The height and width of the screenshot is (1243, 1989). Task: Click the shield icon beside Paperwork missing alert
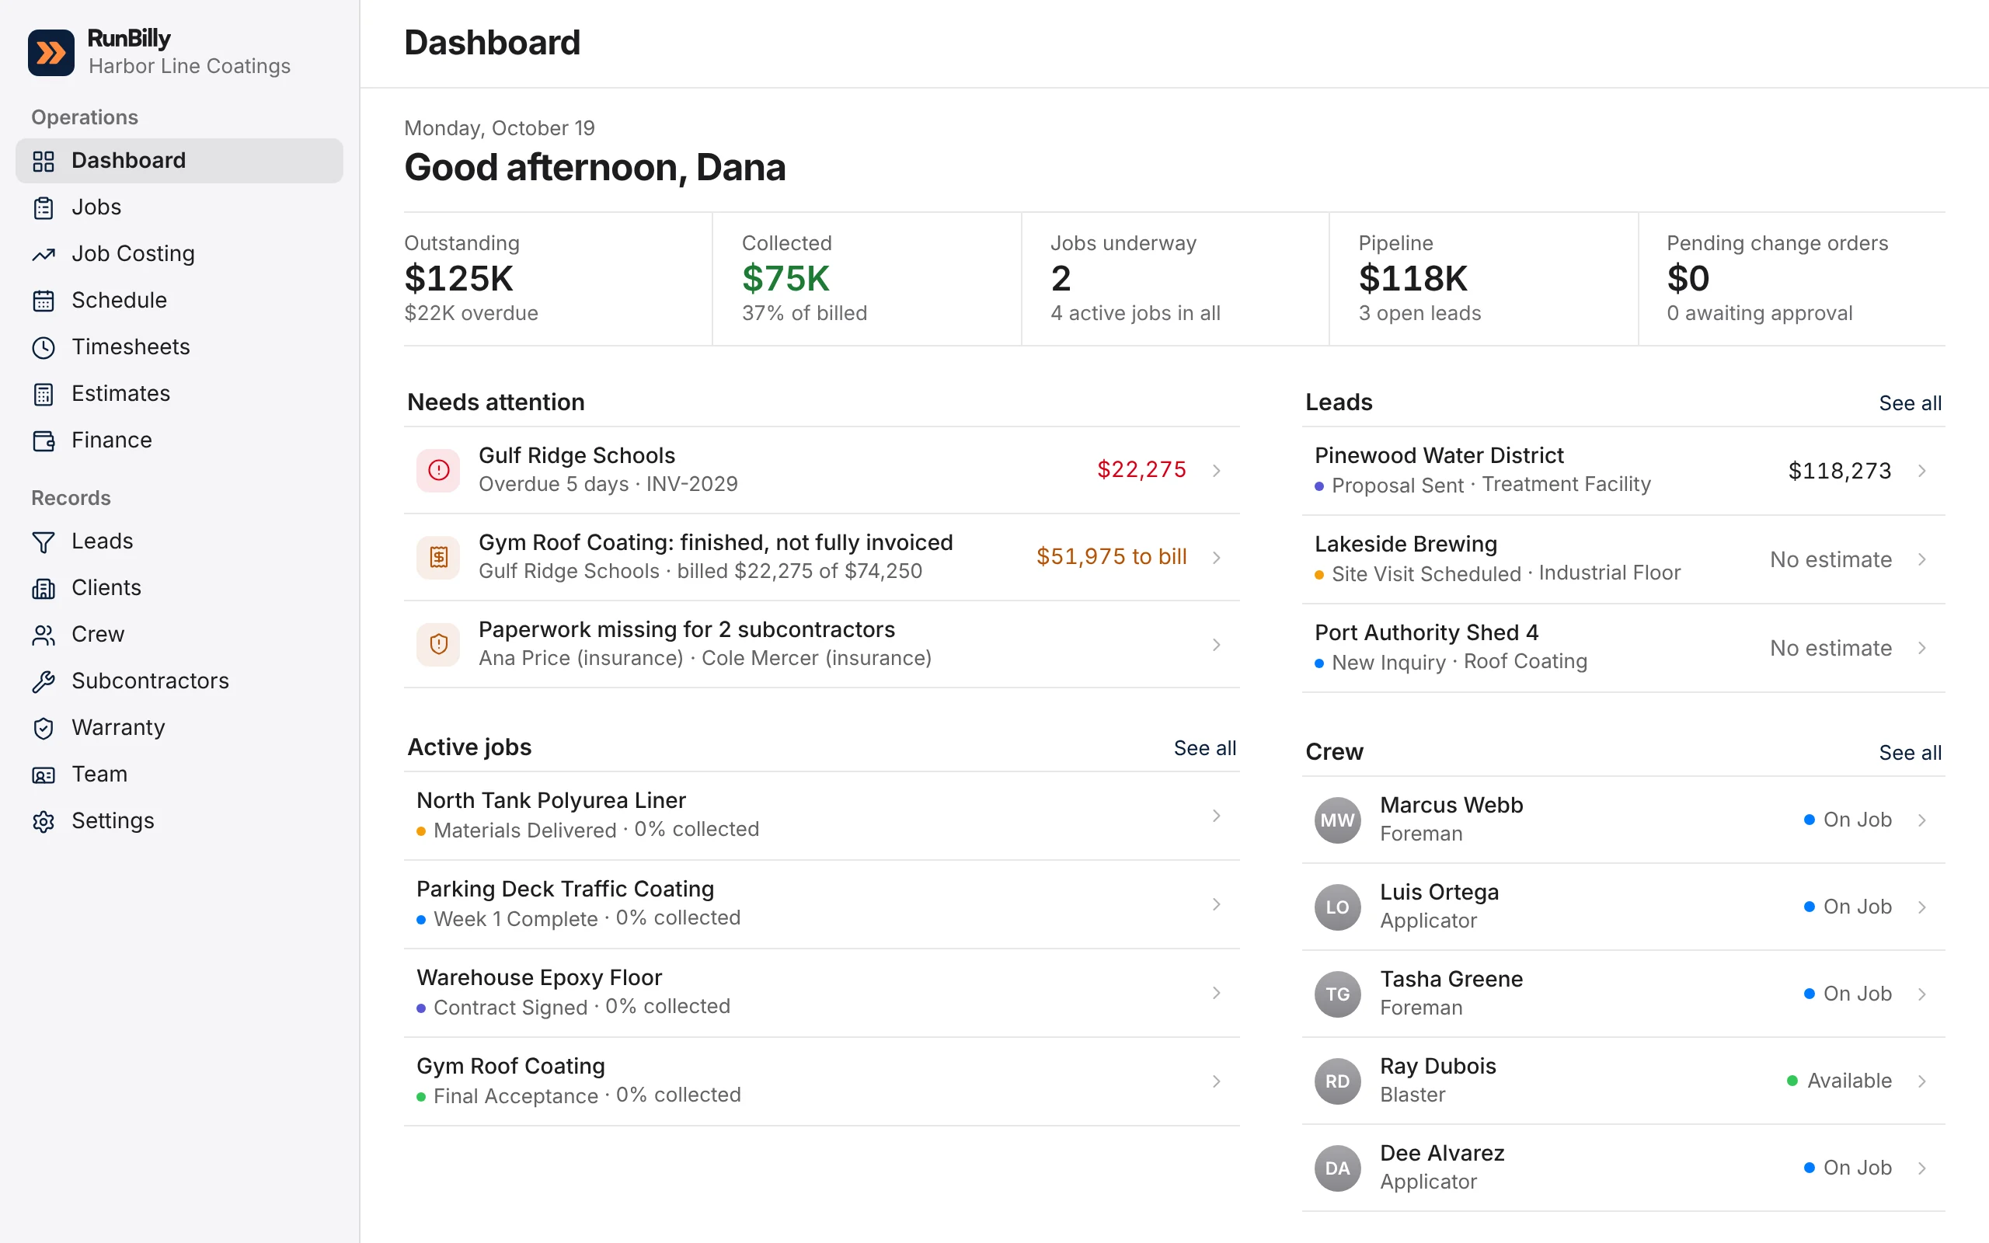pyautogui.click(x=439, y=645)
